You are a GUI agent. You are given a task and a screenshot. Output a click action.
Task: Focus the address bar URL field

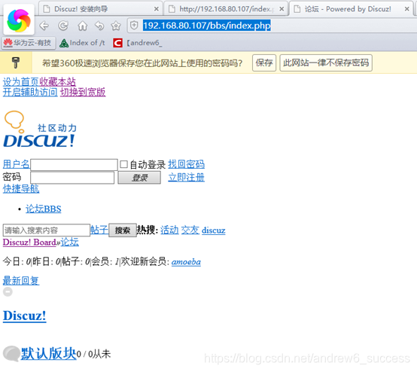[271, 26]
